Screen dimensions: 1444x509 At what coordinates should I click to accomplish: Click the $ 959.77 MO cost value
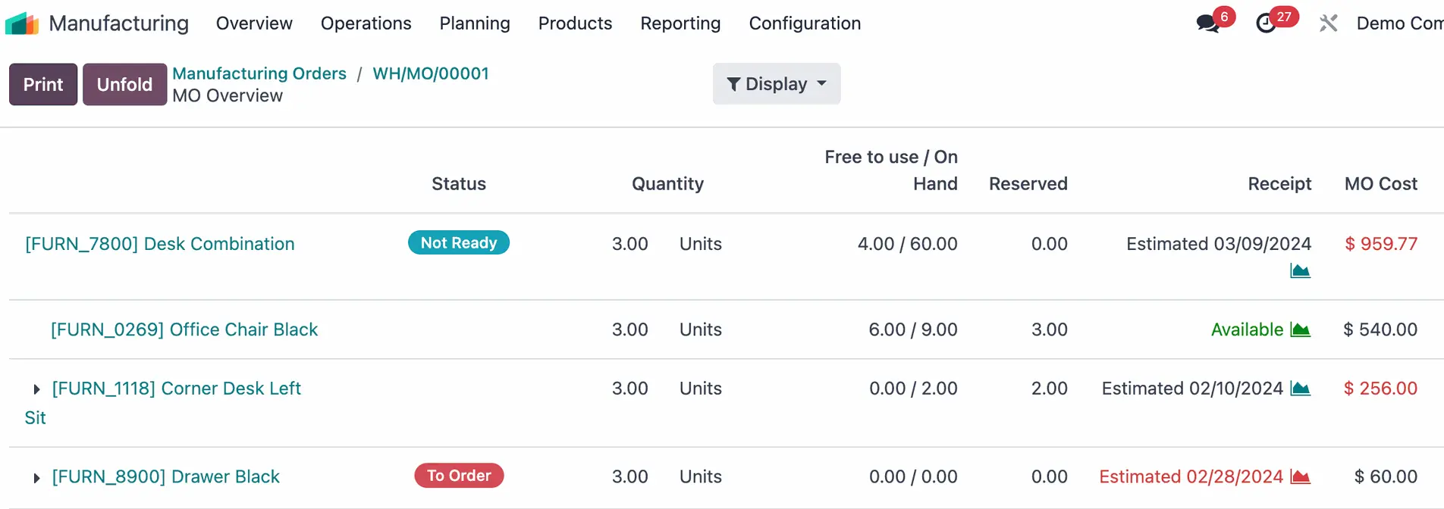coord(1381,244)
